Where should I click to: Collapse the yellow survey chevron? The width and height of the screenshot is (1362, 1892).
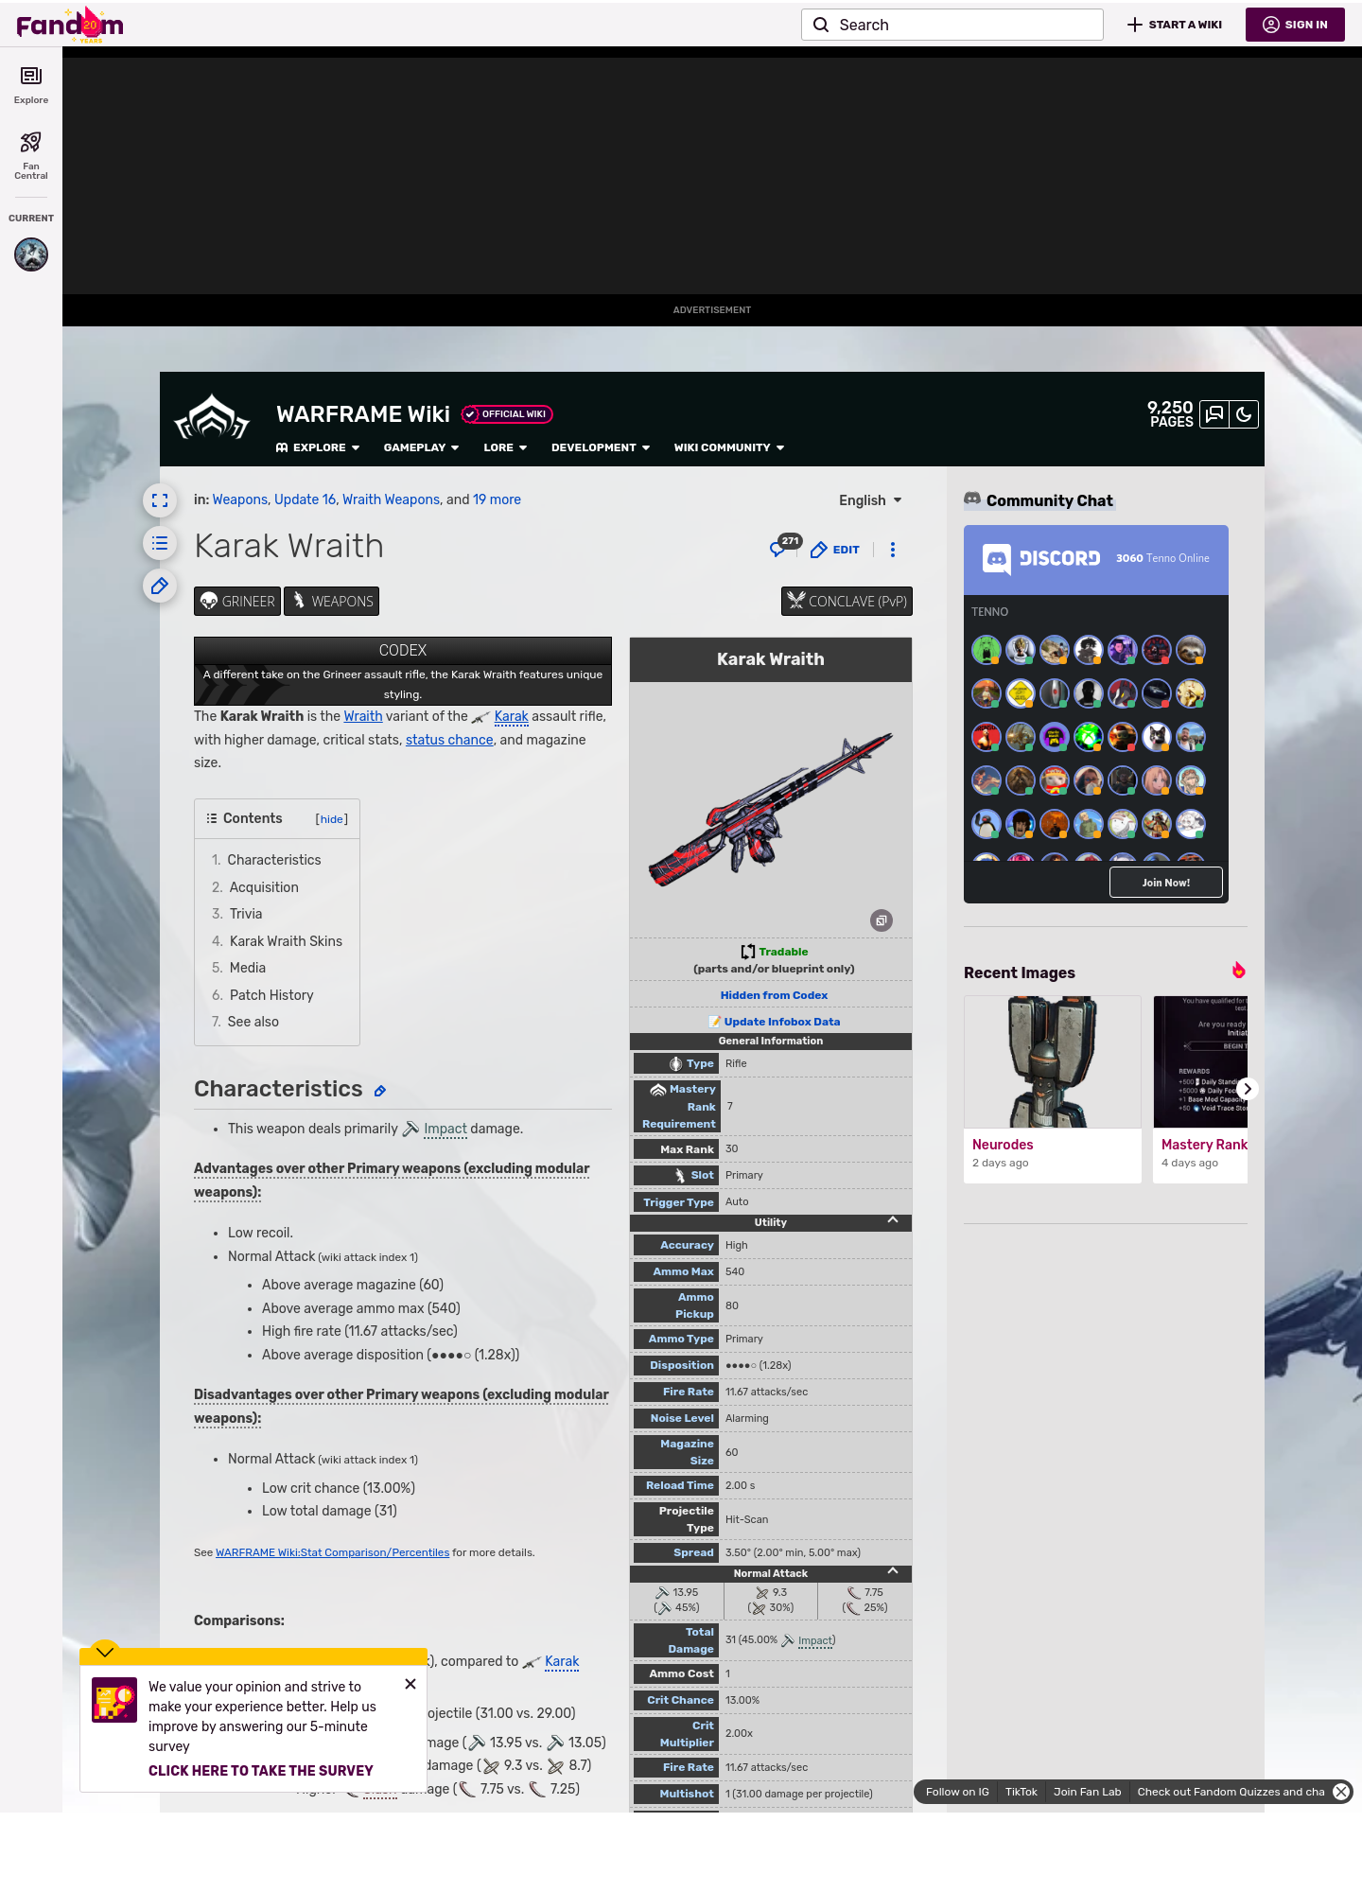coord(105,1652)
